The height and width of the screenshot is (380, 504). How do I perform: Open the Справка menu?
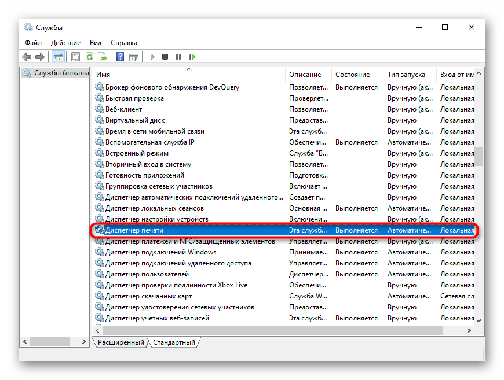[123, 43]
